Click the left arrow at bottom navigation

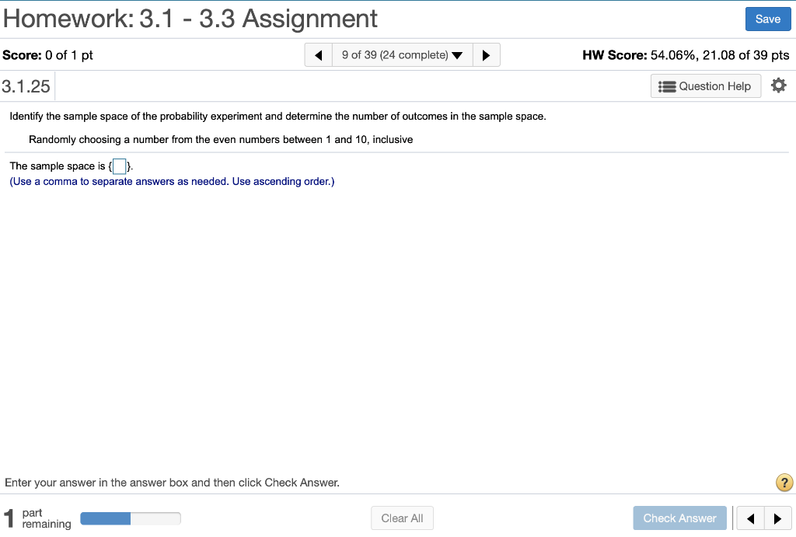click(749, 518)
